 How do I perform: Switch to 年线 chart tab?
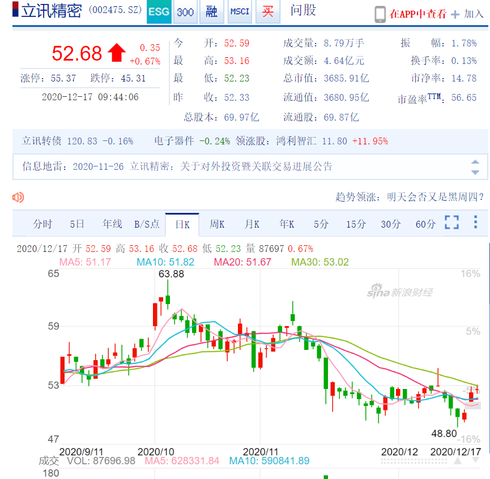tap(112, 224)
